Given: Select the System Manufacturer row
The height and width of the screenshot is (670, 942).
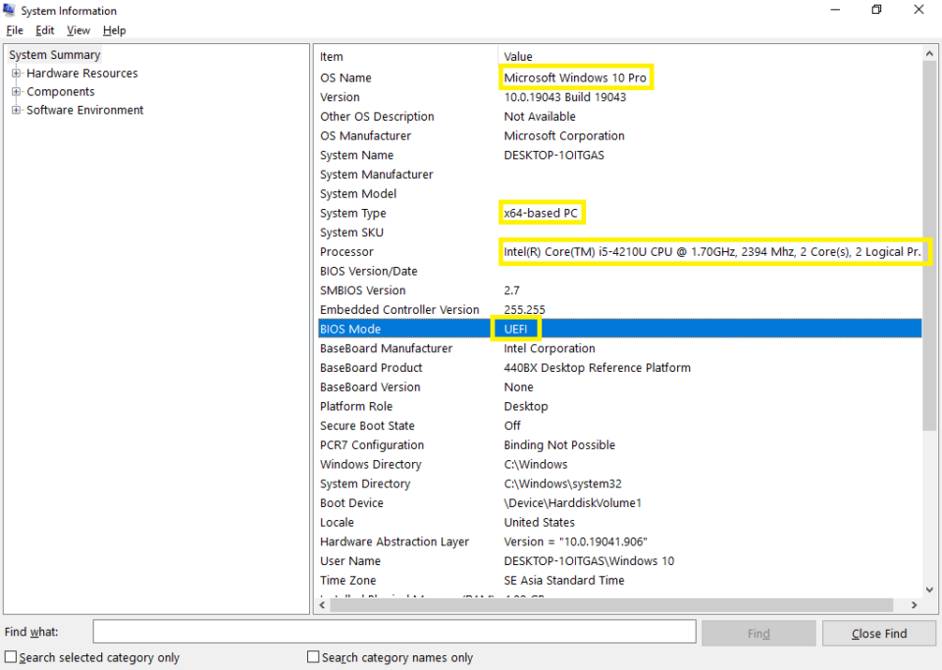Looking at the screenshot, I should (x=619, y=175).
